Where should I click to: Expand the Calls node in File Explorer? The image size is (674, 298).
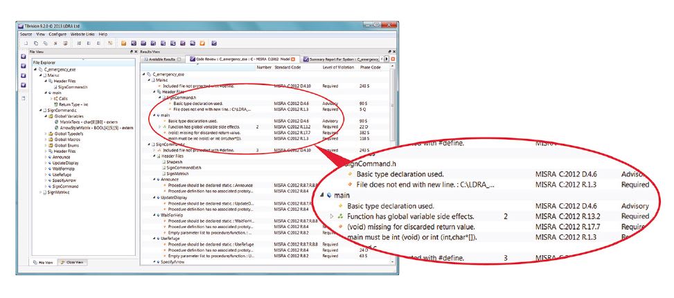coord(51,99)
